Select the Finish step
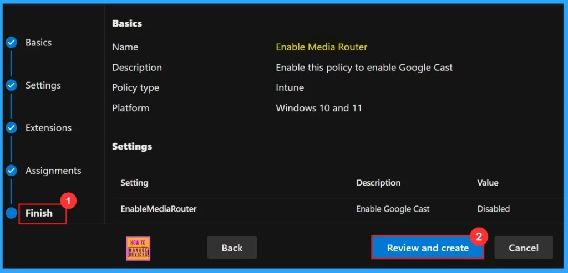 [x=39, y=213]
